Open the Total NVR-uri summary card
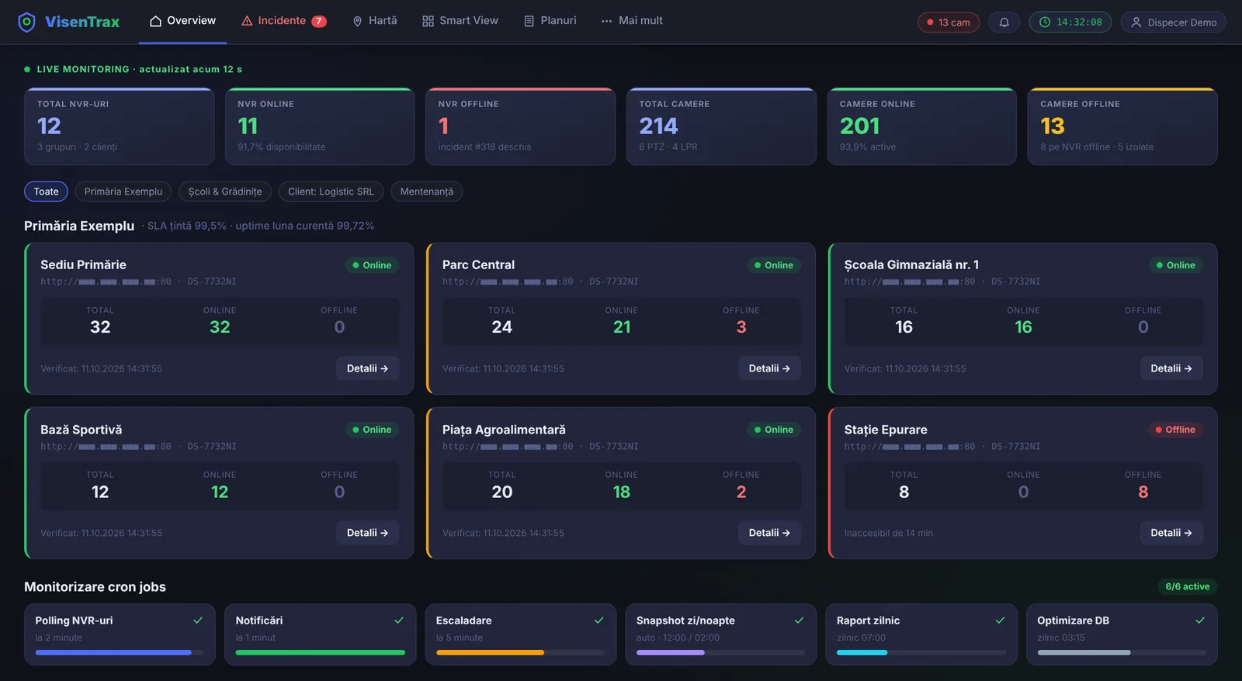This screenshot has width=1242, height=681. tap(120, 126)
